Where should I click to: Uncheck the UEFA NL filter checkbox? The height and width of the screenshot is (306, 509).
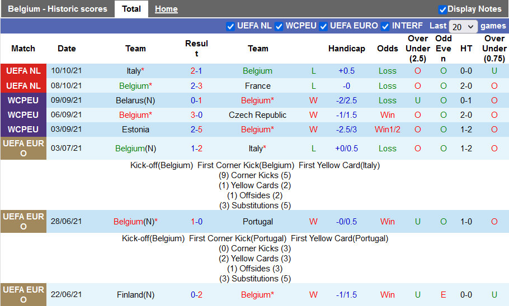coord(230,26)
